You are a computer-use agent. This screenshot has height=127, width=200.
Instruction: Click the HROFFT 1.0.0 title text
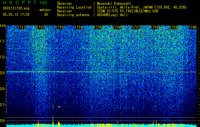(25, 3)
